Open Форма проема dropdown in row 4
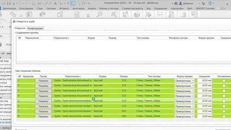231x130 pixels. (x=184, y=96)
